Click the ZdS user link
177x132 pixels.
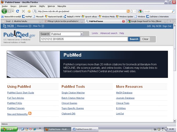tap(149, 26)
